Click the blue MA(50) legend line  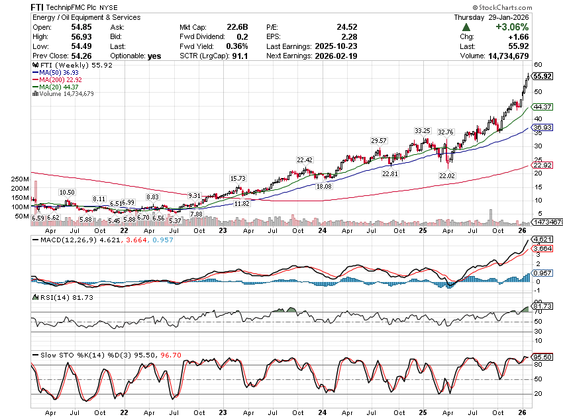pos(34,72)
